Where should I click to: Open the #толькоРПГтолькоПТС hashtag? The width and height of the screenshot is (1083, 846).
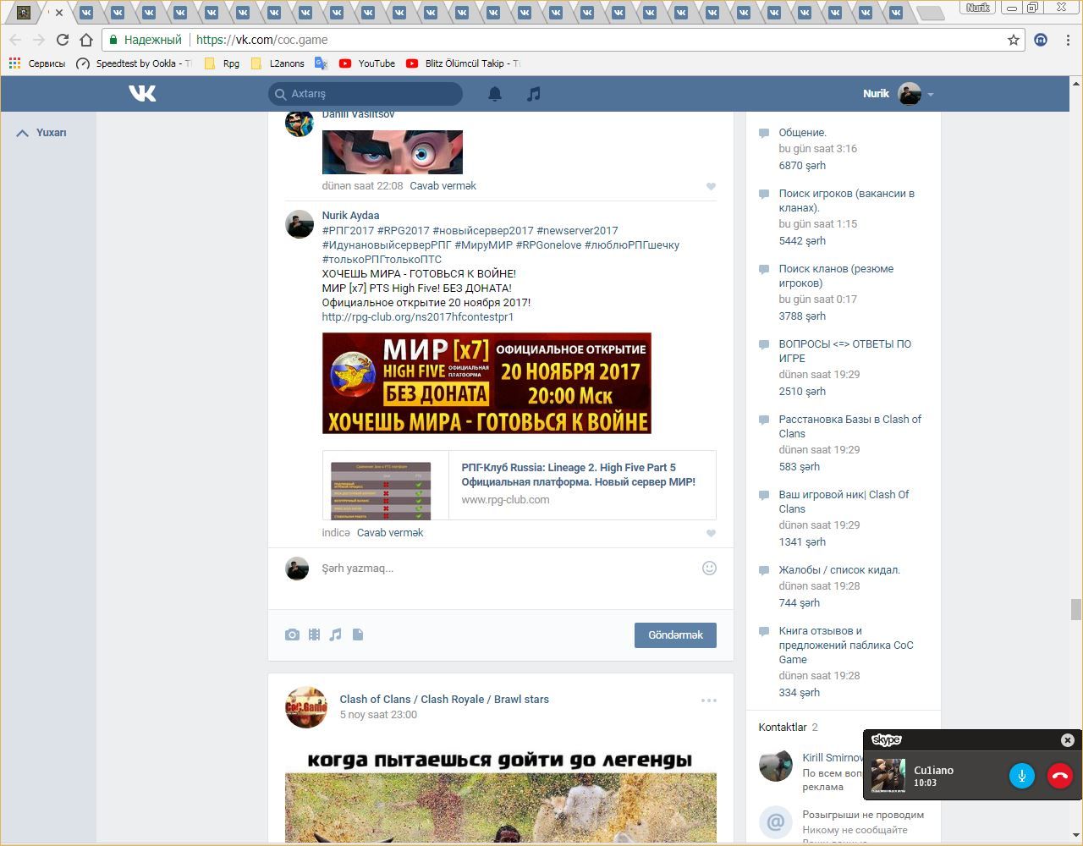(382, 259)
